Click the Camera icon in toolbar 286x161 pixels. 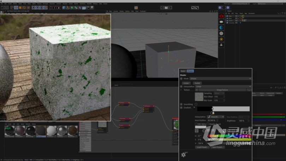click(x=88, y=8)
